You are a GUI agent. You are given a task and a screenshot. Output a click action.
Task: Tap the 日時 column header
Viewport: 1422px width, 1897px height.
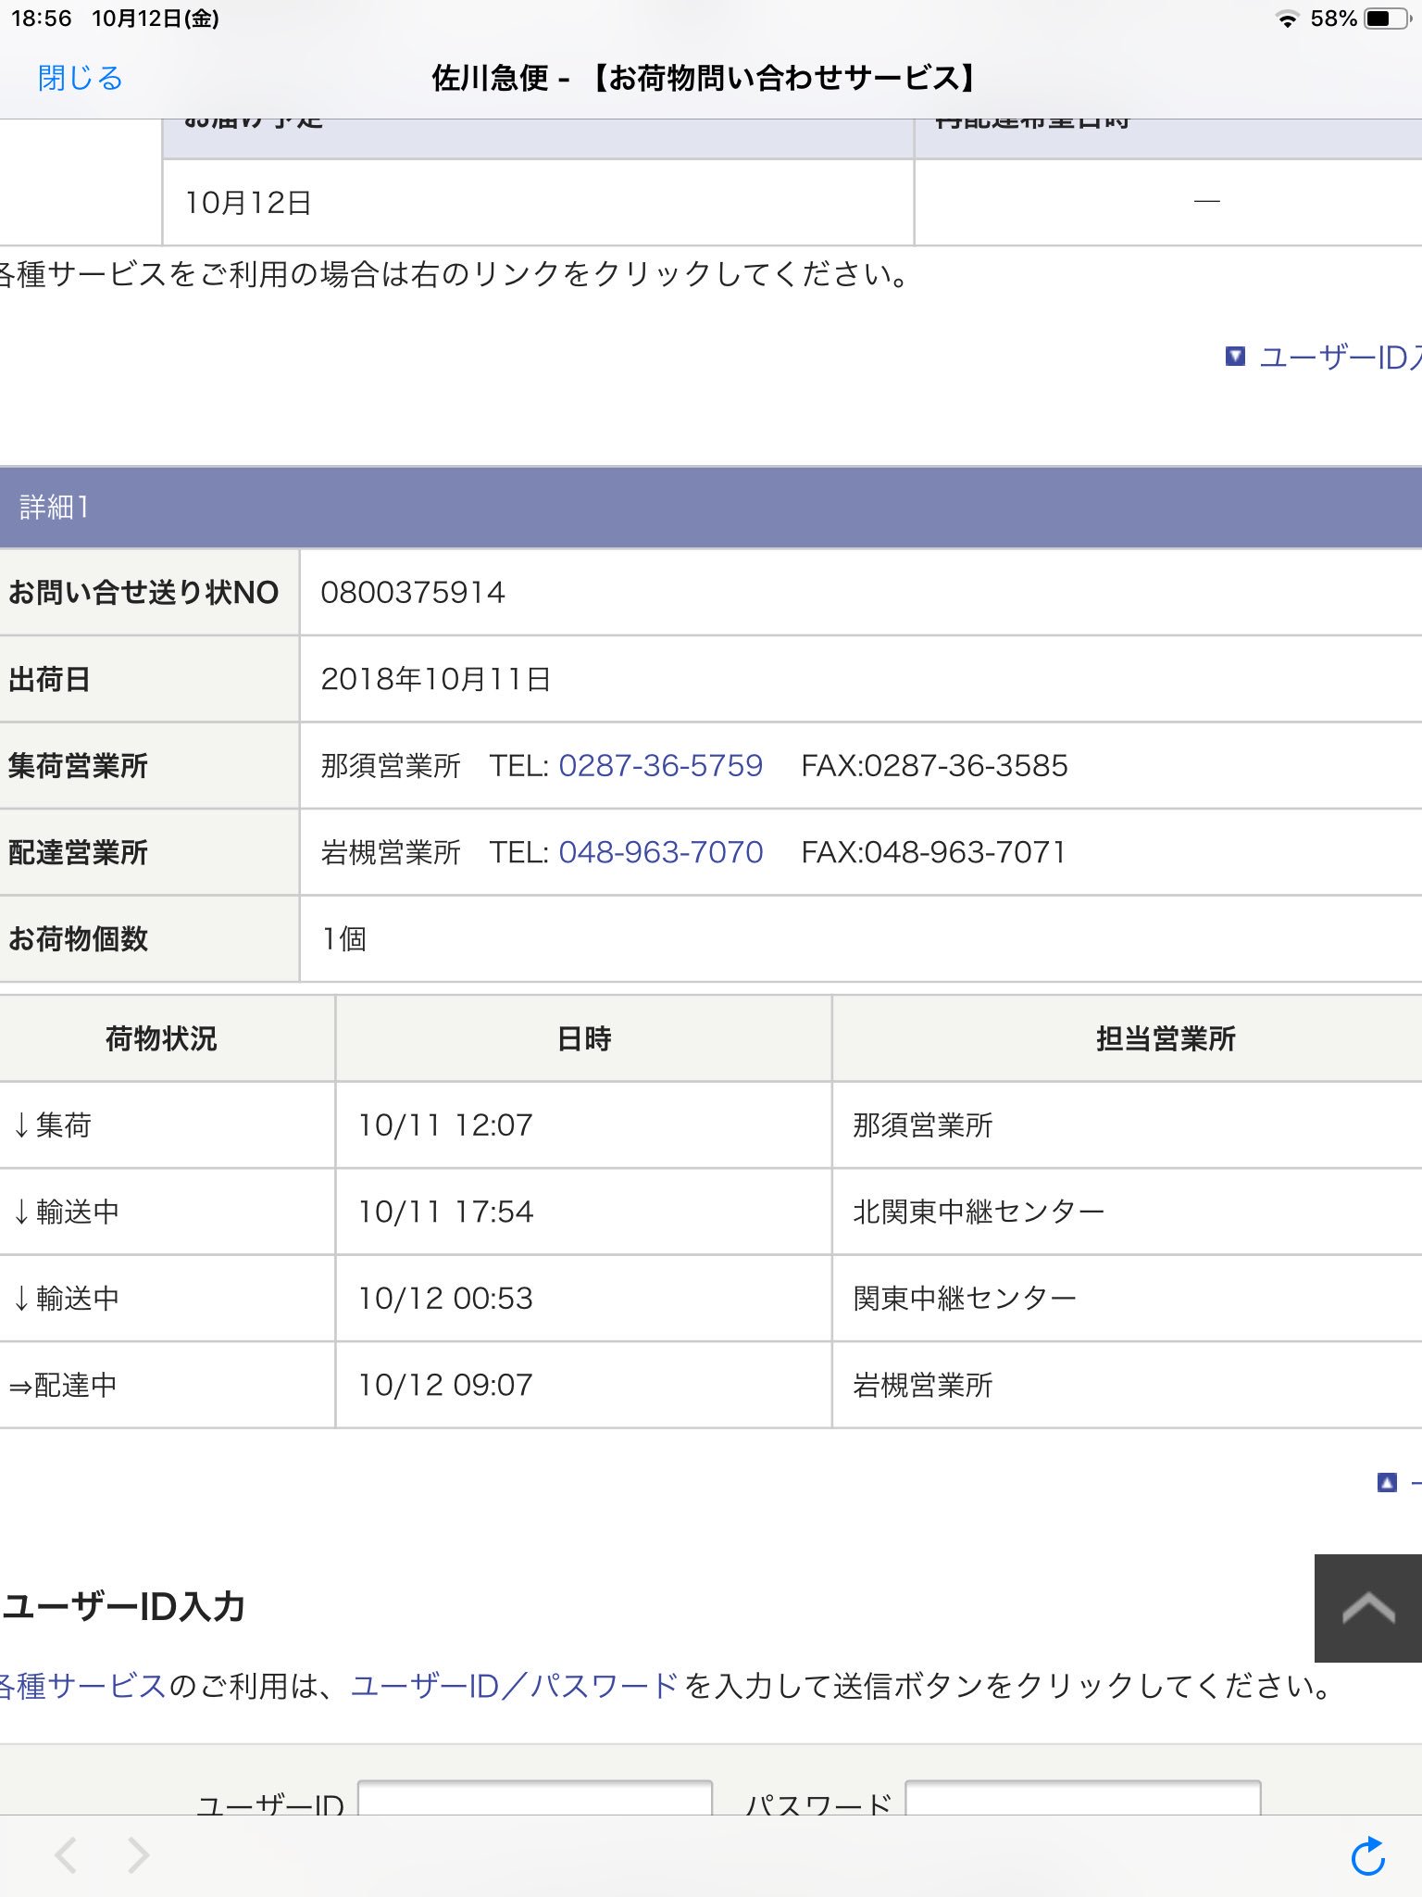(x=584, y=1039)
